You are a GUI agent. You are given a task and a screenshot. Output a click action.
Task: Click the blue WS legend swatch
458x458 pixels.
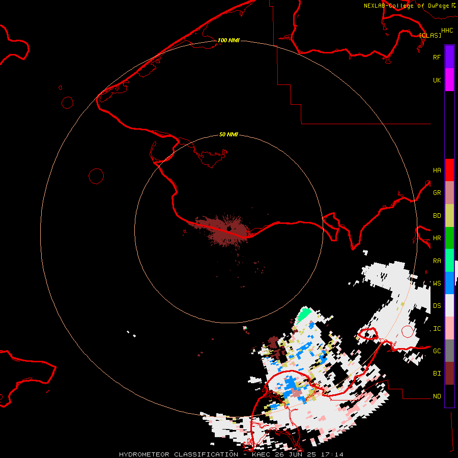449,283
